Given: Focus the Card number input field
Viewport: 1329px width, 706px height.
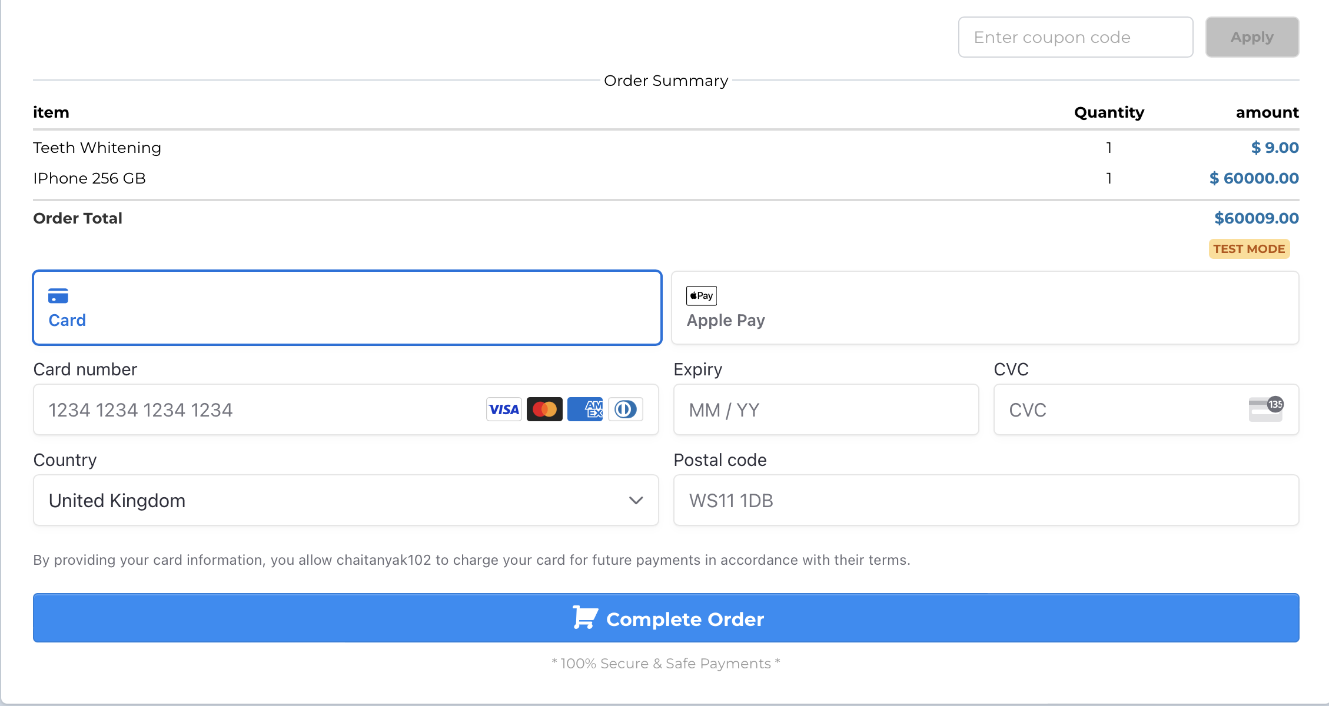Looking at the screenshot, I should click(x=346, y=409).
